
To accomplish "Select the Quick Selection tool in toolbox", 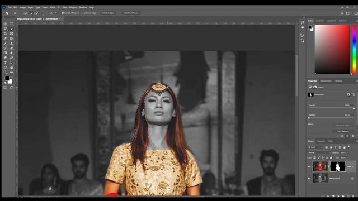I will [x=11, y=28].
